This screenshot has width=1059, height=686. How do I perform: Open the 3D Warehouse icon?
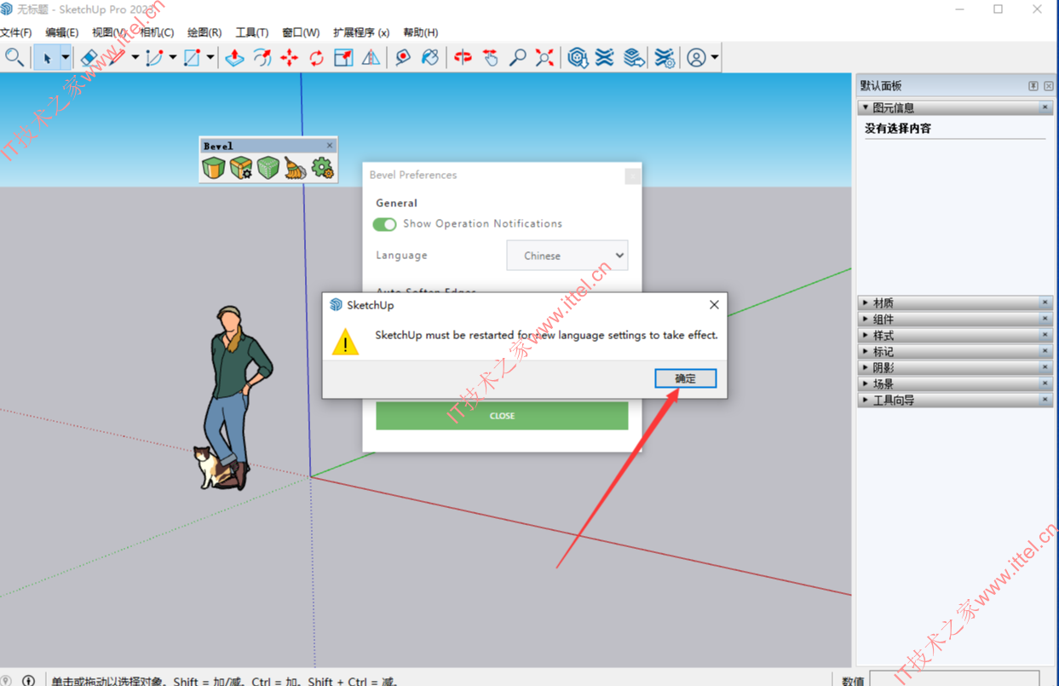(578, 57)
